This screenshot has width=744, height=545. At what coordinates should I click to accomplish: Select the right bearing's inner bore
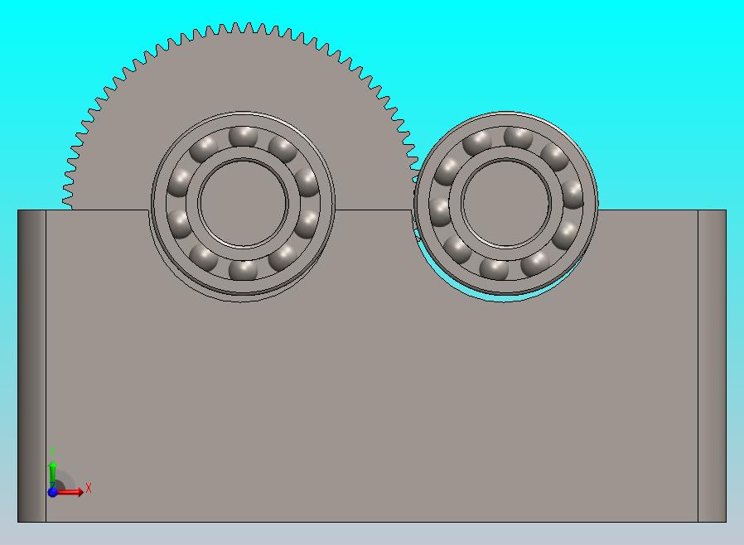(x=506, y=203)
